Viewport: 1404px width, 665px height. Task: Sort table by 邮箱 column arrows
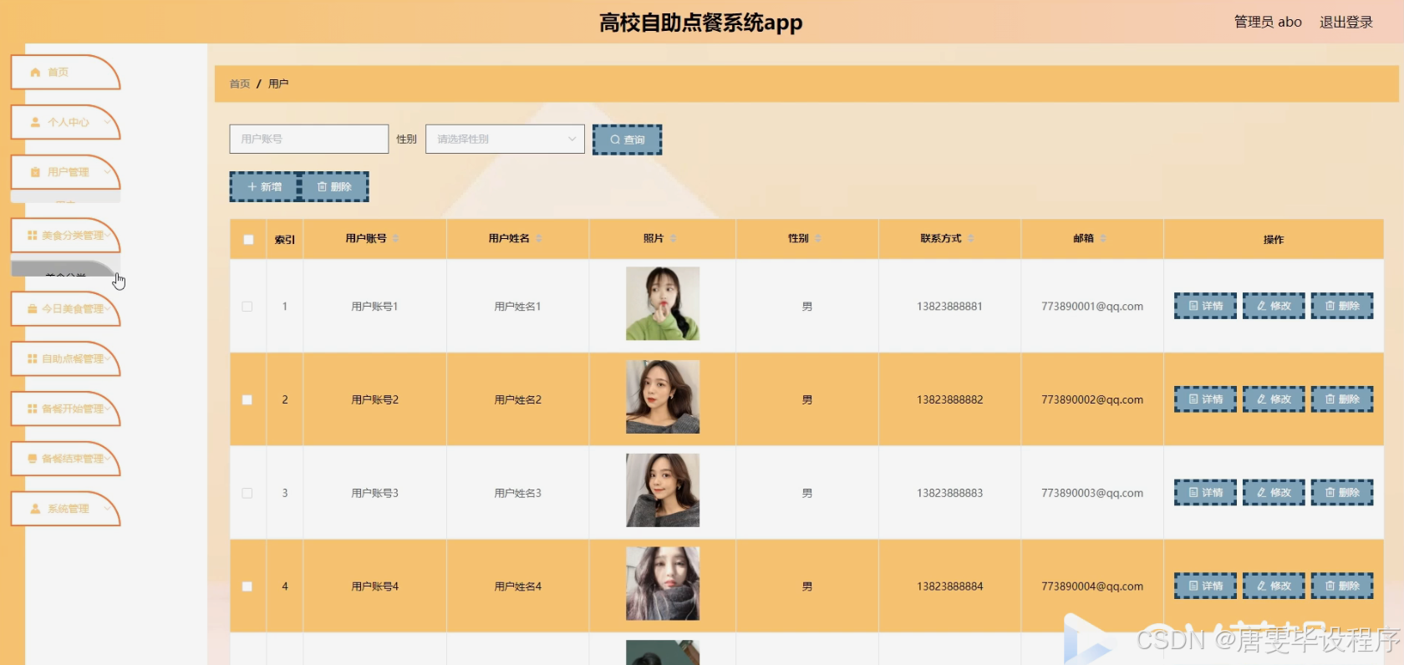(x=1102, y=239)
